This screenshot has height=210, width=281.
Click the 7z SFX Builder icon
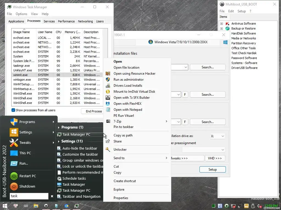tap(108, 98)
